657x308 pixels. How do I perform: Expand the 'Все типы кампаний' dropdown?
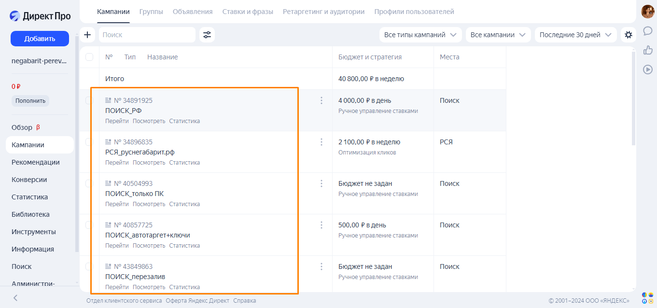click(x=420, y=35)
